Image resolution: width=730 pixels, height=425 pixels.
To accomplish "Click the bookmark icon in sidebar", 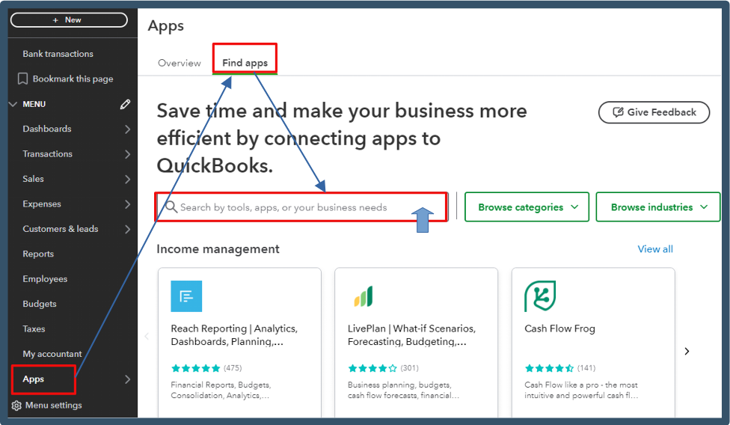I will pyautogui.click(x=22, y=79).
